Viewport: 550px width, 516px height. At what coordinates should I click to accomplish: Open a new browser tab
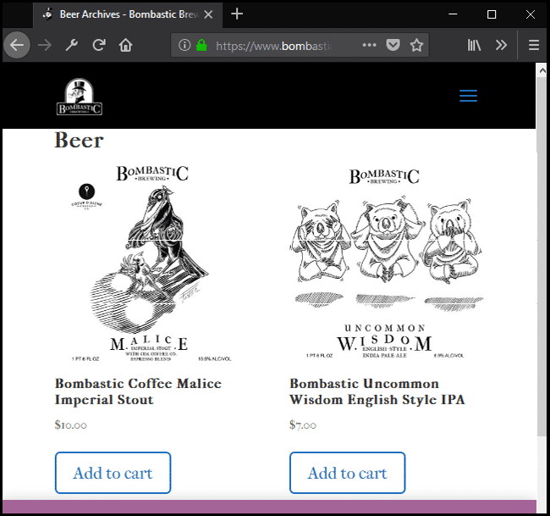(x=237, y=14)
